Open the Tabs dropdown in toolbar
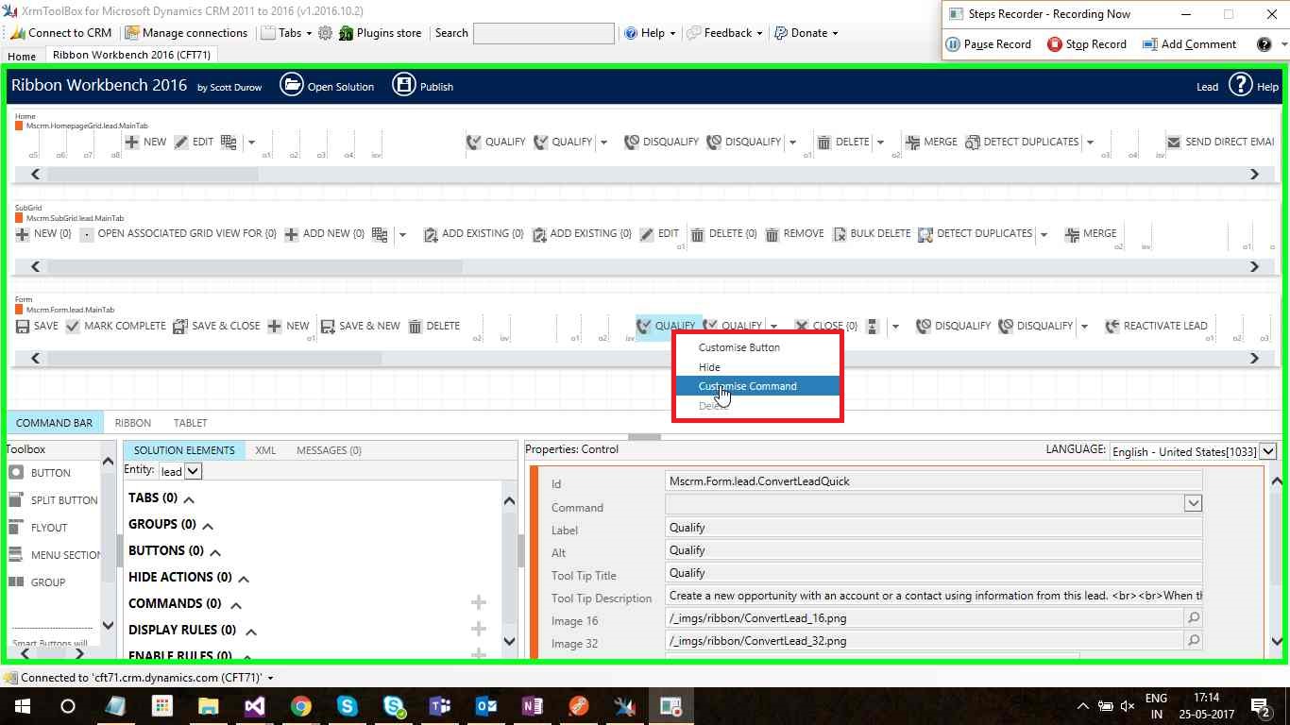The width and height of the screenshot is (1290, 725). 286,33
